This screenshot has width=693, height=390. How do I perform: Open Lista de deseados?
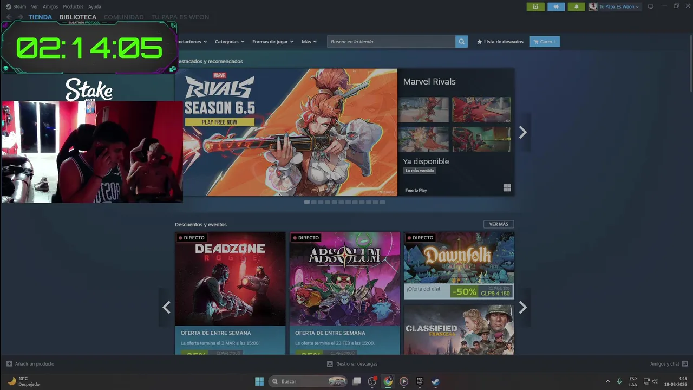coord(500,42)
